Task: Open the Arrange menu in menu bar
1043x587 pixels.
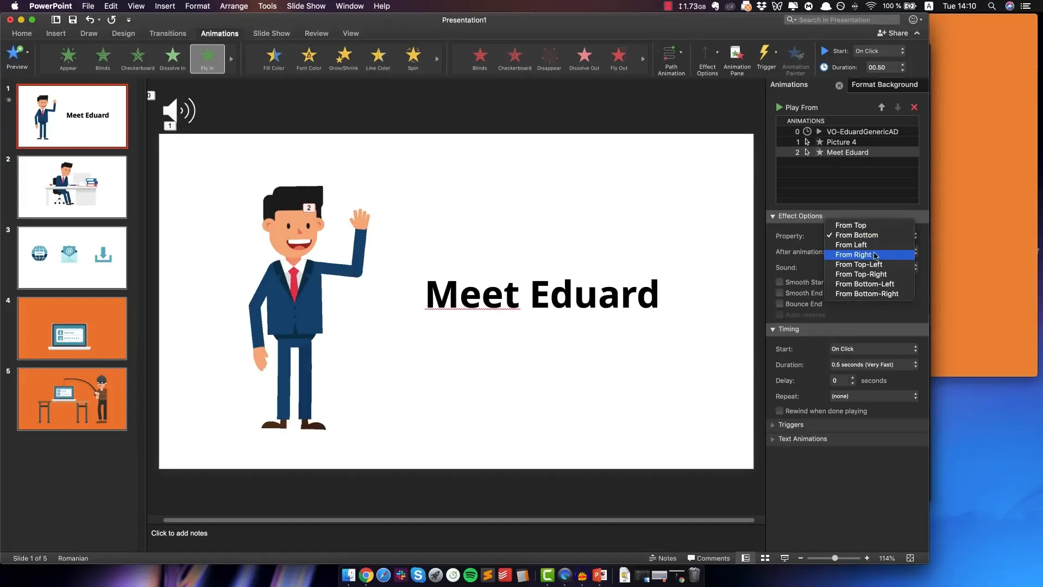Action: click(234, 6)
